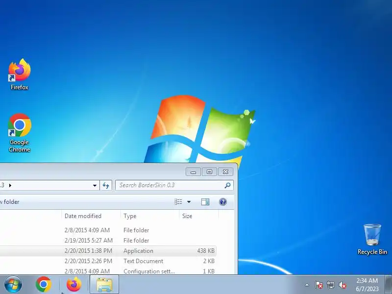Open the Firefox desktop shortcut
The height and width of the screenshot is (294, 392).
pos(20,74)
